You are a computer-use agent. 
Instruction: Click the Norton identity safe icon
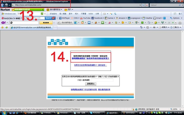[x=48, y=10]
